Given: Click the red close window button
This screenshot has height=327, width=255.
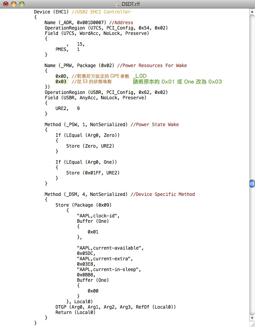Looking at the screenshot, I should point(6,4).
